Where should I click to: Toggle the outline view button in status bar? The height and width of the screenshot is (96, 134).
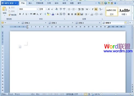[89, 94]
